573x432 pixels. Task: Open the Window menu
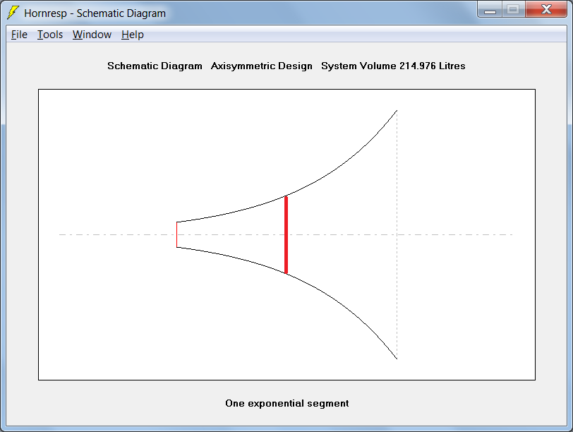pyautogui.click(x=92, y=35)
